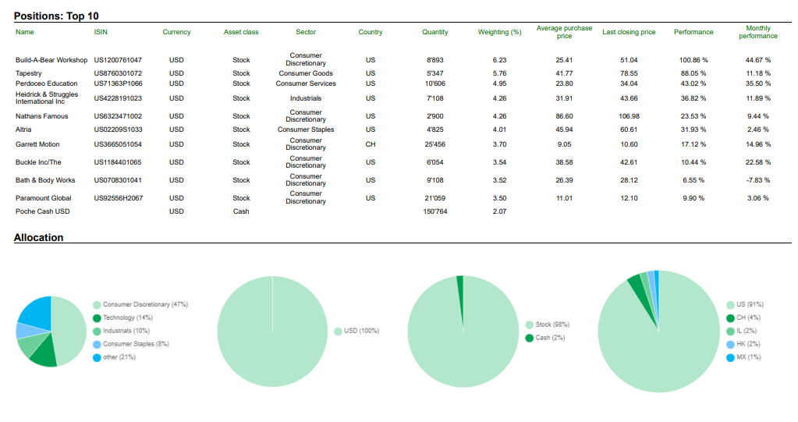Image resolution: width=798 pixels, height=422 pixels.
Task: Click ISIN US92556H2067
Action: point(119,198)
